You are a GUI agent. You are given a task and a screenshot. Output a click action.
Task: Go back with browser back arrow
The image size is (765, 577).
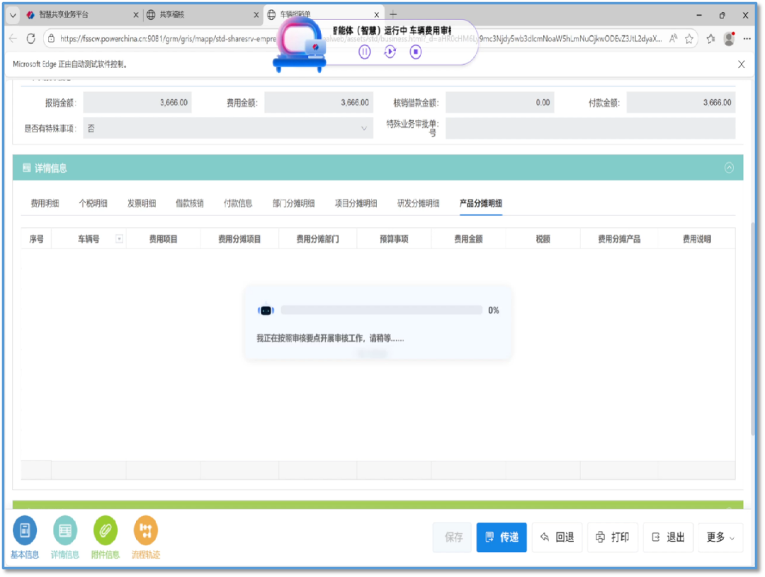coord(13,38)
